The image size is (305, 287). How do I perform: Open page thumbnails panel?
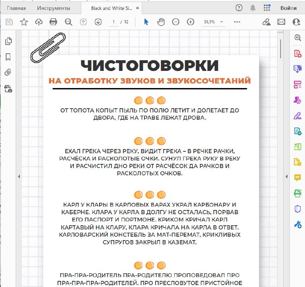click(8, 41)
